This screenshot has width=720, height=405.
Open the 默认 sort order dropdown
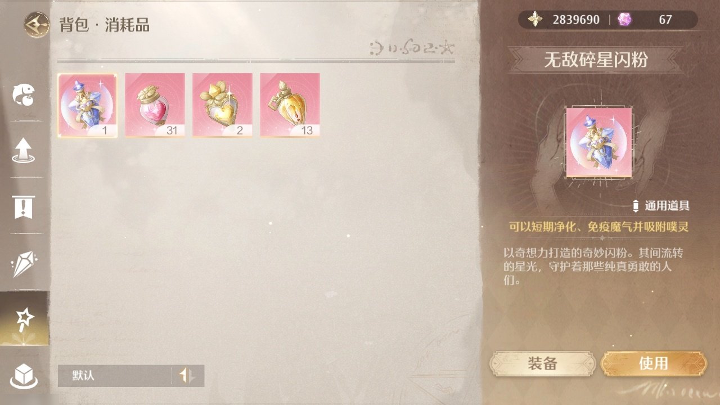click(114, 376)
